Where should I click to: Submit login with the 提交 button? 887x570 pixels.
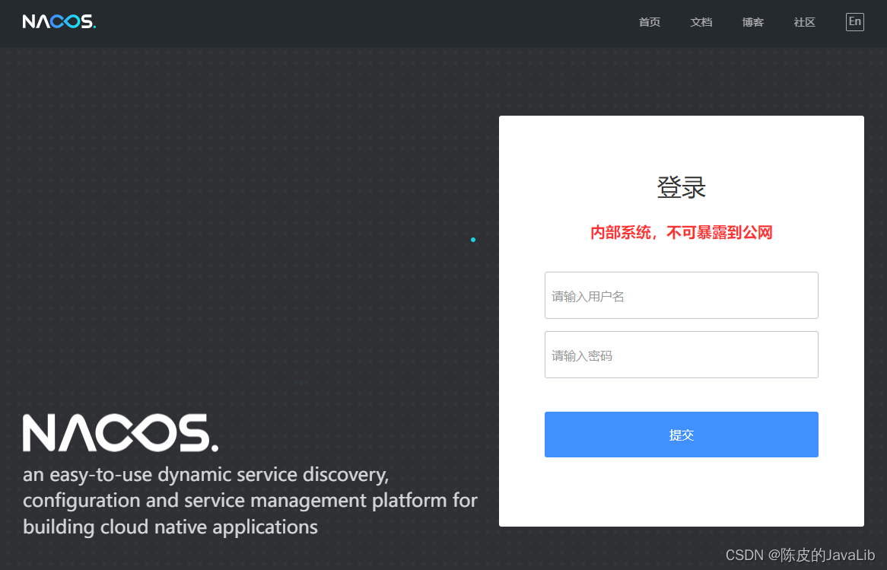(x=681, y=434)
